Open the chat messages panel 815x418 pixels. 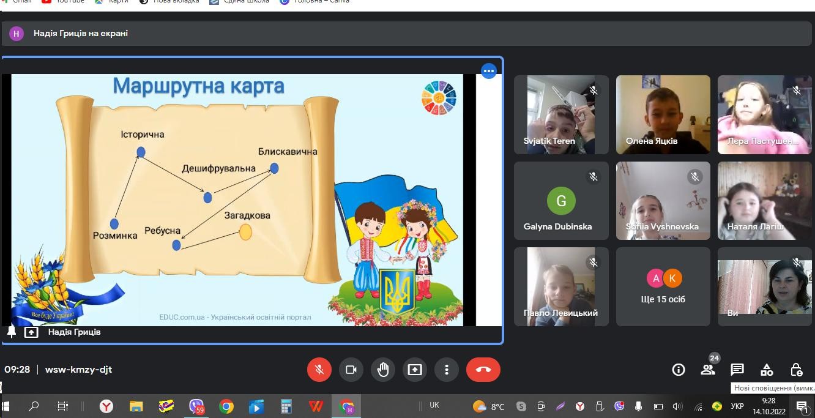tap(737, 370)
